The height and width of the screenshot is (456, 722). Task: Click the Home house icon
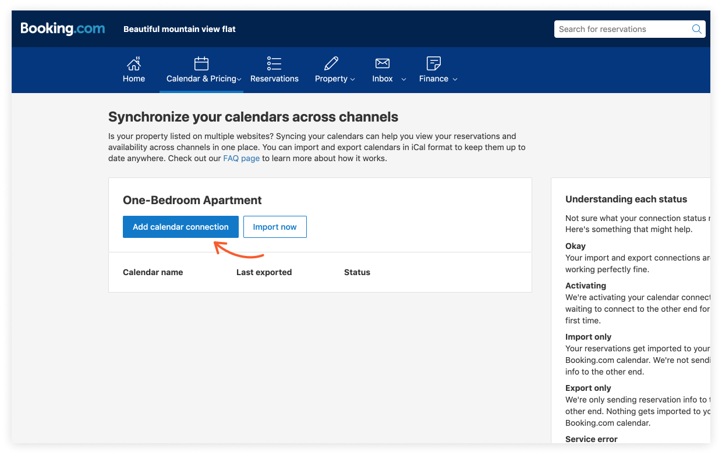pyautogui.click(x=134, y=63)
